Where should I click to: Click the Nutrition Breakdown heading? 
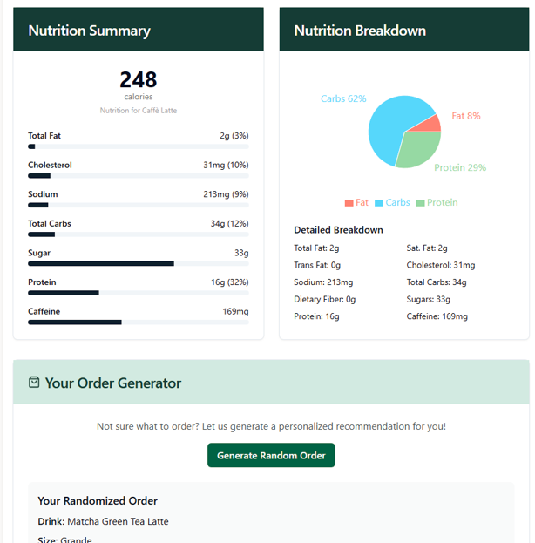coord(360,31)
